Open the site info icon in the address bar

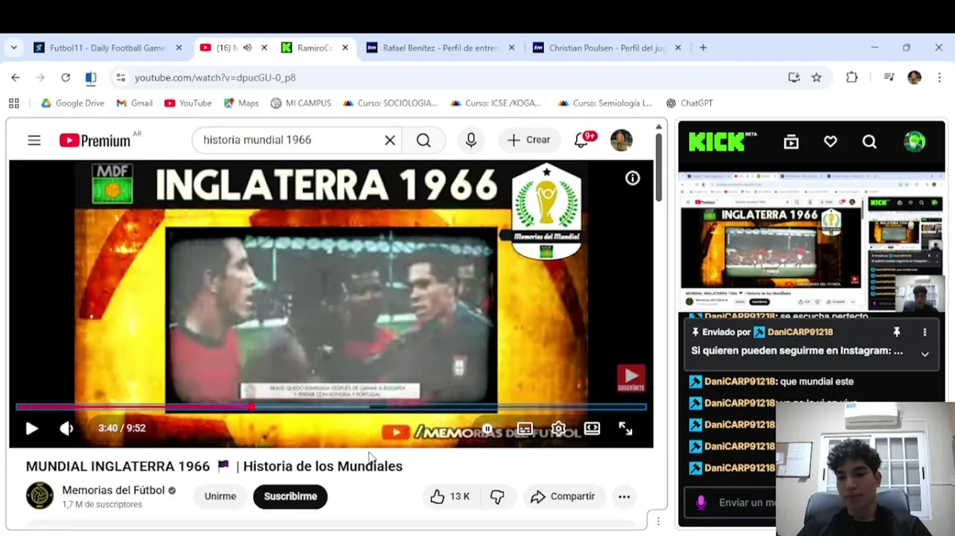coord(121,77)
